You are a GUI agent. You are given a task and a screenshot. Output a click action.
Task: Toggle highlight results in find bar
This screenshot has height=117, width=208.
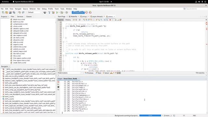coord(118,73)
